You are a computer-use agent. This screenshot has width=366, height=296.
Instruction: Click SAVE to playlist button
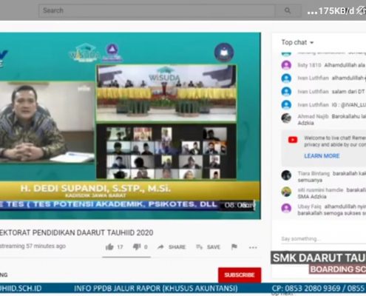coord(209,247)
